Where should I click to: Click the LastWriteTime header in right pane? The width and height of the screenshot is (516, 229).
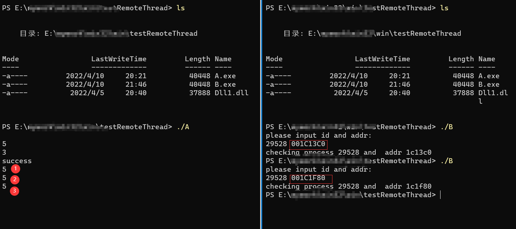coord(382,59)
